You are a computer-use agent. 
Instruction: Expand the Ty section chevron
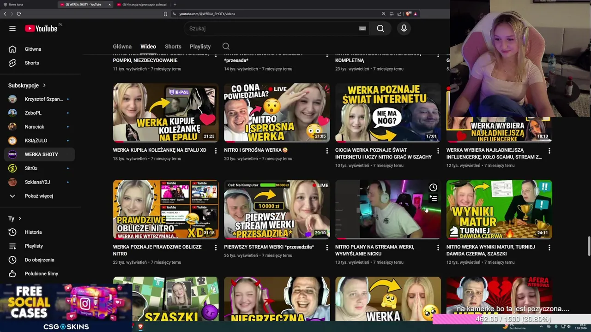click(x=19, y=219)
